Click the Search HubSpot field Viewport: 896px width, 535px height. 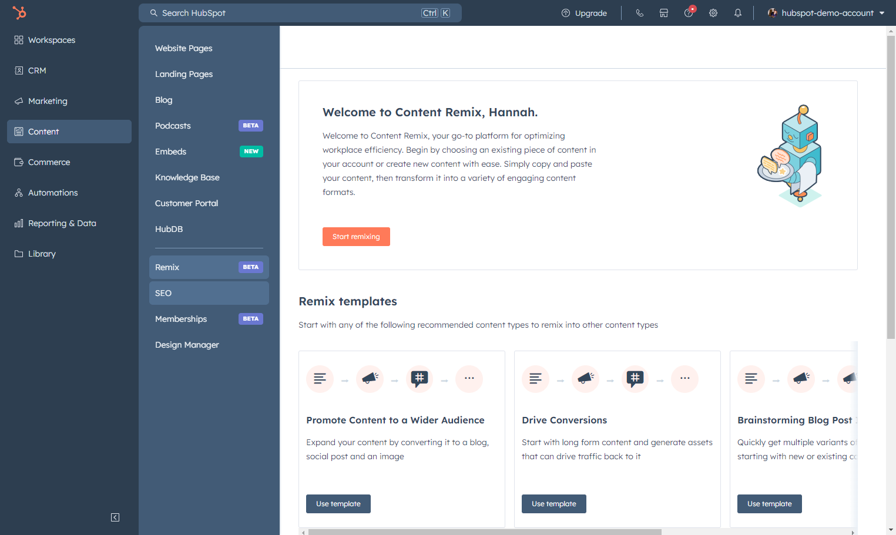pos(300,13)
